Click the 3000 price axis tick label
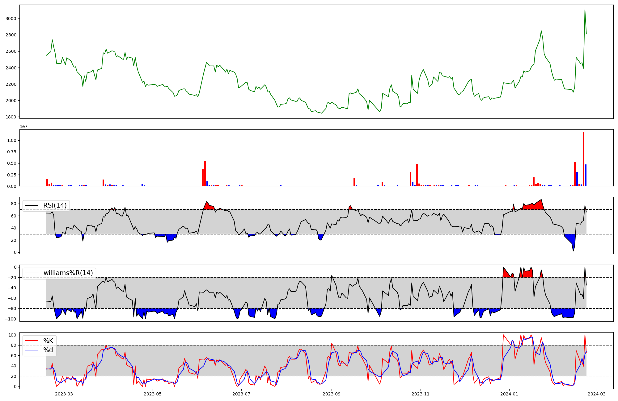This screenshot has height=401, width=618. point(11,19)
